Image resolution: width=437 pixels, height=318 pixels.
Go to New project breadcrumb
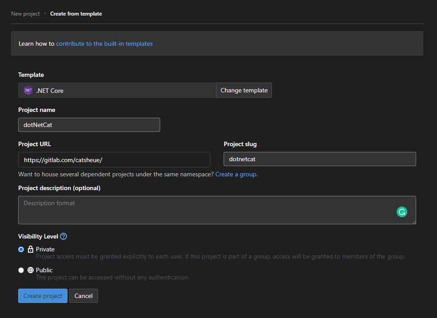pyautogui.click(x=25, y=14)
